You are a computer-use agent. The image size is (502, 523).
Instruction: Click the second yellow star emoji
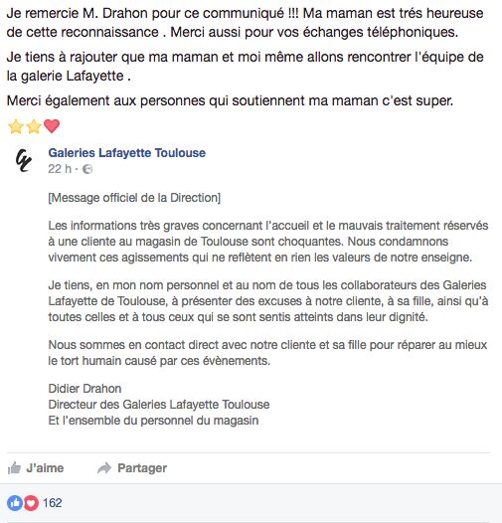point(34,126)
